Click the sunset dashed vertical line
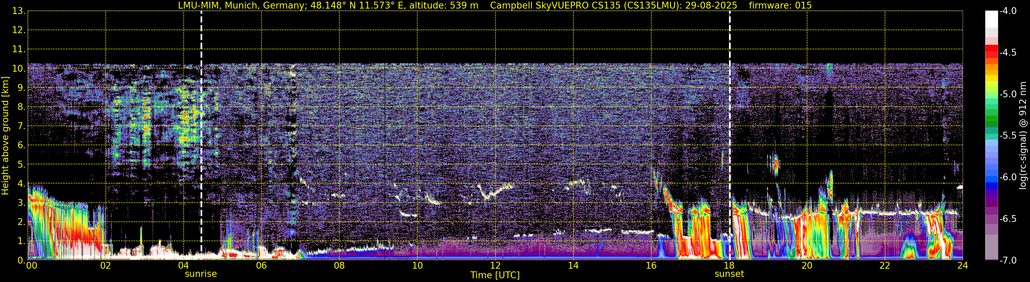 [730, 136]
